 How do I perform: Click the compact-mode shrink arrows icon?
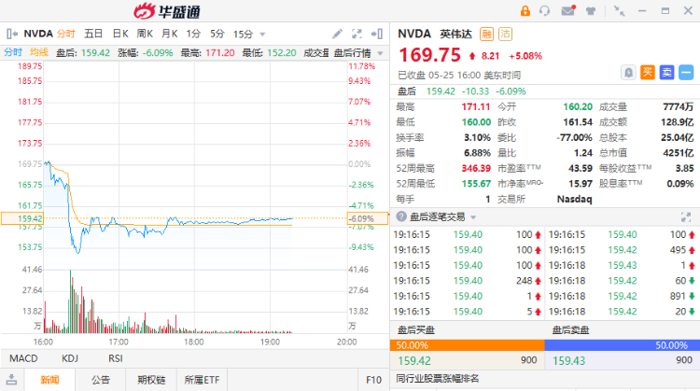point(619,10)
